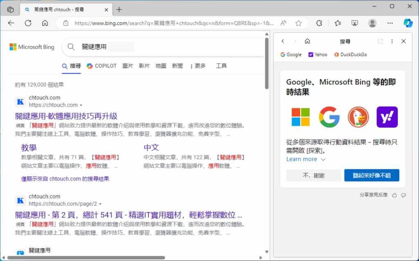Click 僅顯示來自 chtouch.com 的搜尋結果
The image size is (419, 261).
(65, 179)
